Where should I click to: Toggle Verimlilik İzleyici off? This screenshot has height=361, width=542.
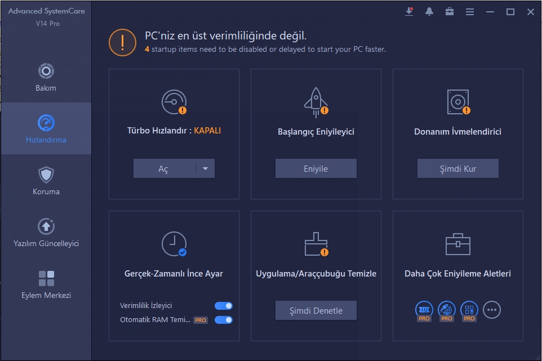[x=223, y=305]
